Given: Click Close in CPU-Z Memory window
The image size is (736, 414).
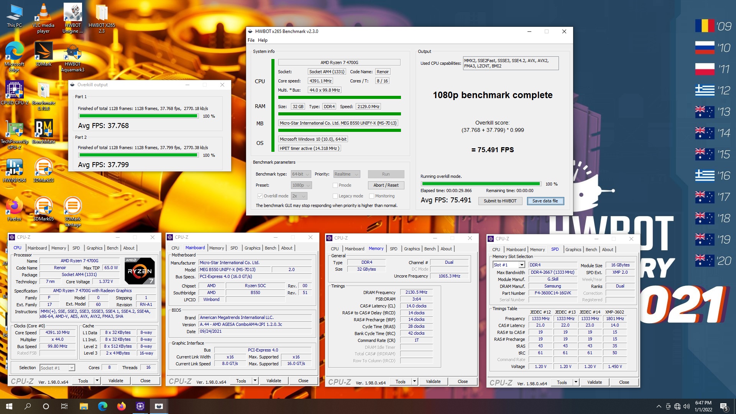Looking at the screenshot, I should 463,381.
